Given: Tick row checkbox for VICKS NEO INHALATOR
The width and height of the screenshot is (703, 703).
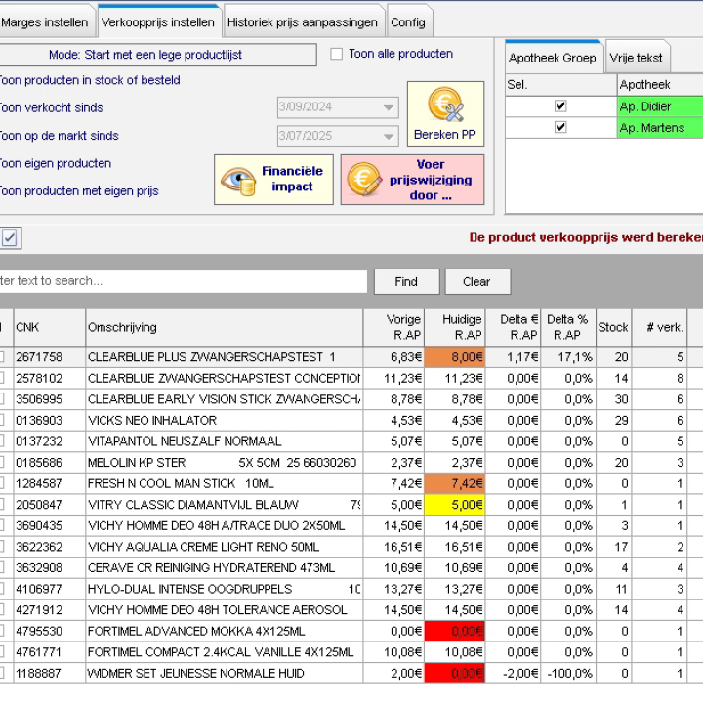Looking at the screenshot, I should (2, 420).
